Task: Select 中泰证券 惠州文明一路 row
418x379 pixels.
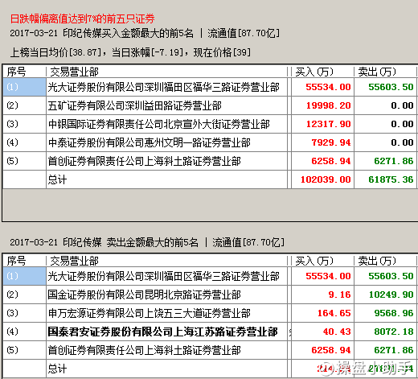Action: [x=210, y=142]
